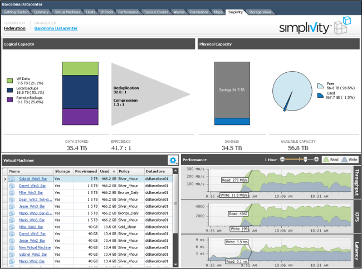Open the Mike_Win2_Bar VM link

(31, 227)
